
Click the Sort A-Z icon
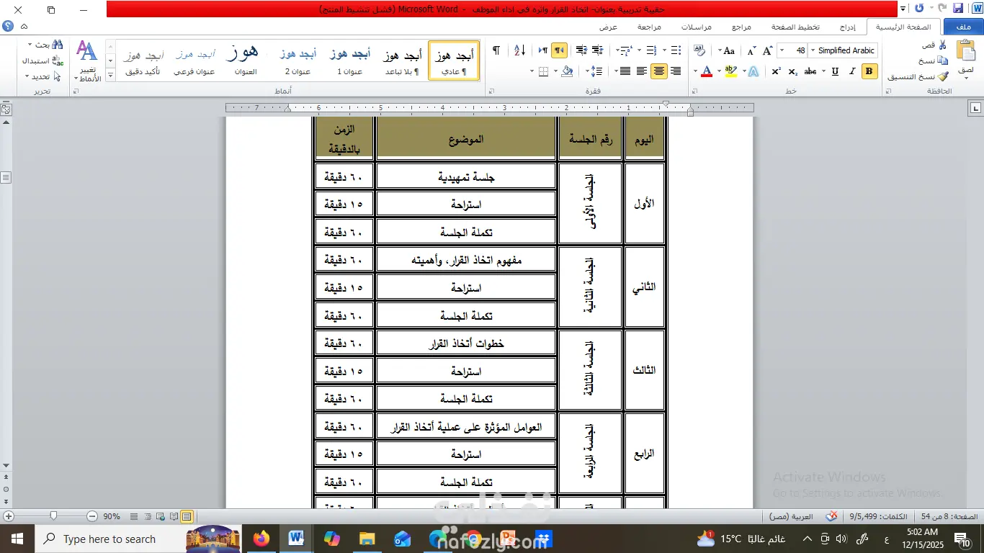coord(519,50)
